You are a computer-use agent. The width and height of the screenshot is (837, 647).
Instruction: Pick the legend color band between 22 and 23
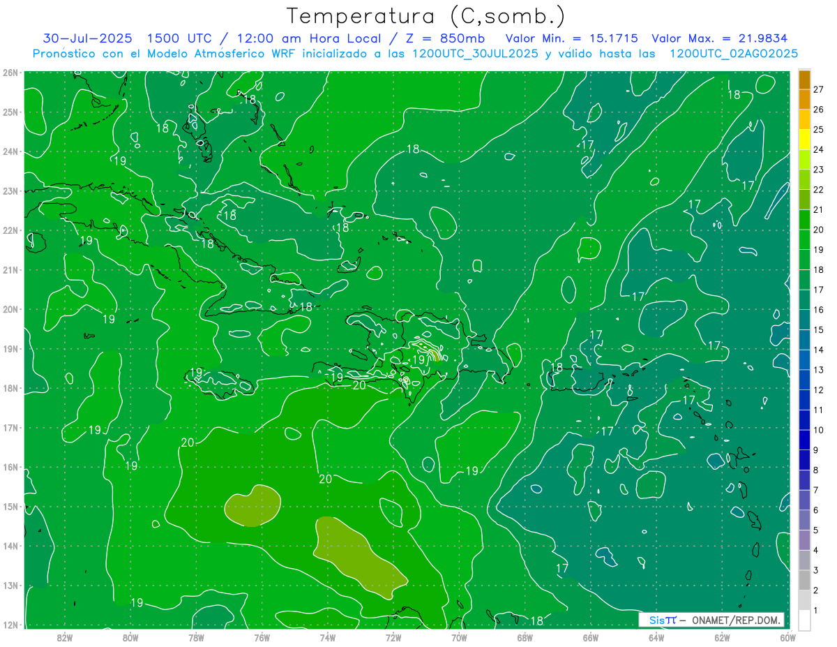804,180
